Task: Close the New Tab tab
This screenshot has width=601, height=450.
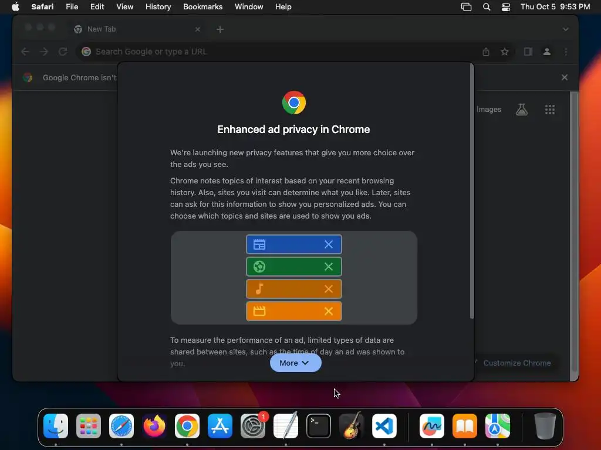Action: pyautogui.click(x=198, y=29)
